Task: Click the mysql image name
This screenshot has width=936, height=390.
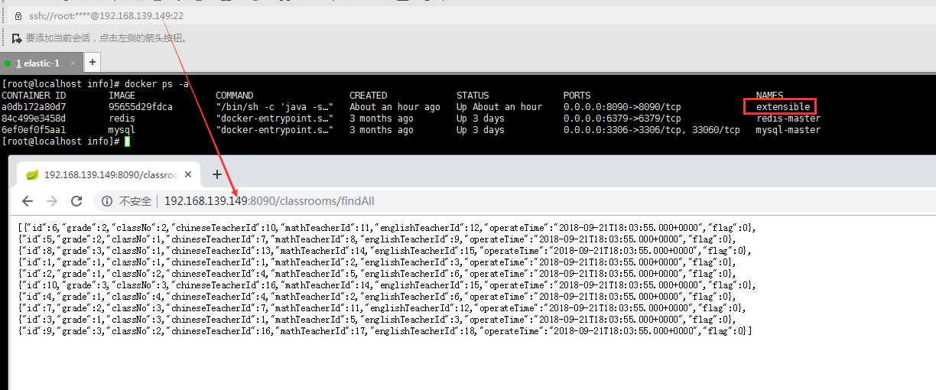Action: pos(122,130)
